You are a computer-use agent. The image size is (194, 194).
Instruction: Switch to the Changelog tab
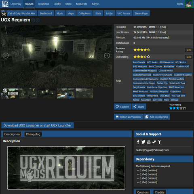tap(33, 134)
